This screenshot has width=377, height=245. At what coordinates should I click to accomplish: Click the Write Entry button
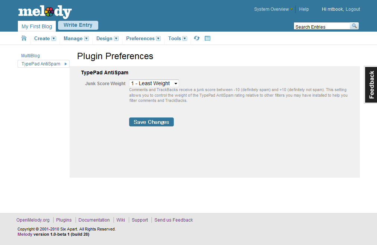78,25
